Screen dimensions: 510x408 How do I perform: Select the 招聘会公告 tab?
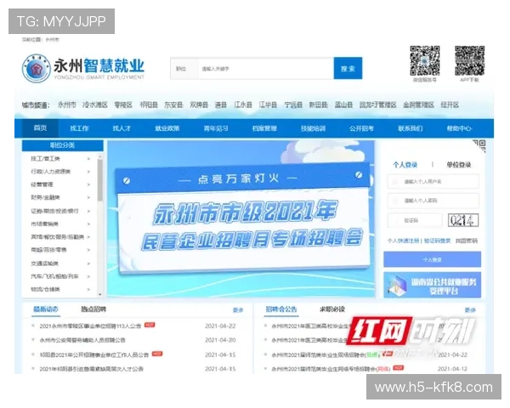tap(281, 309)
